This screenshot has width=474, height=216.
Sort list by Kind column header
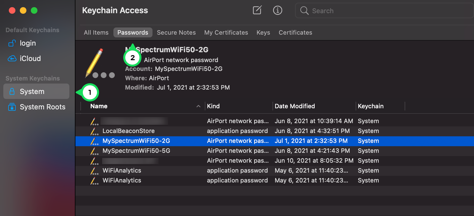click(x=213, y=106)
